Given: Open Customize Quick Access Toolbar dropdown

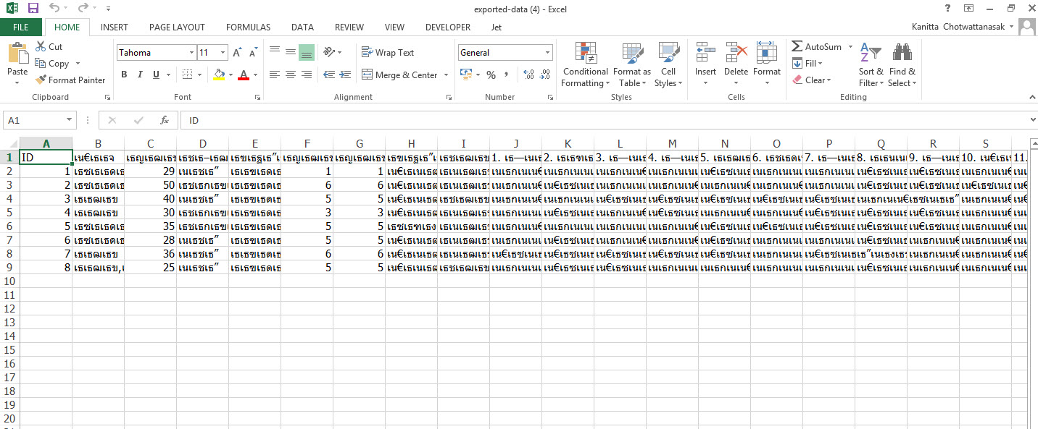Looking at the screenshot, I should tap(108, 9).
